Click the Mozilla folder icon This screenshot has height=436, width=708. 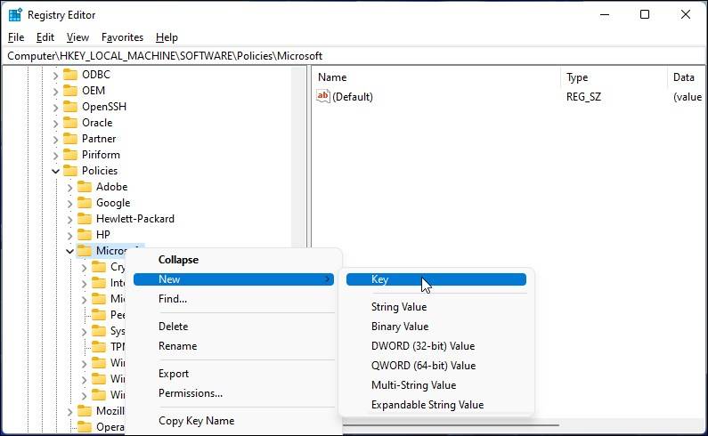pos(85,411)
